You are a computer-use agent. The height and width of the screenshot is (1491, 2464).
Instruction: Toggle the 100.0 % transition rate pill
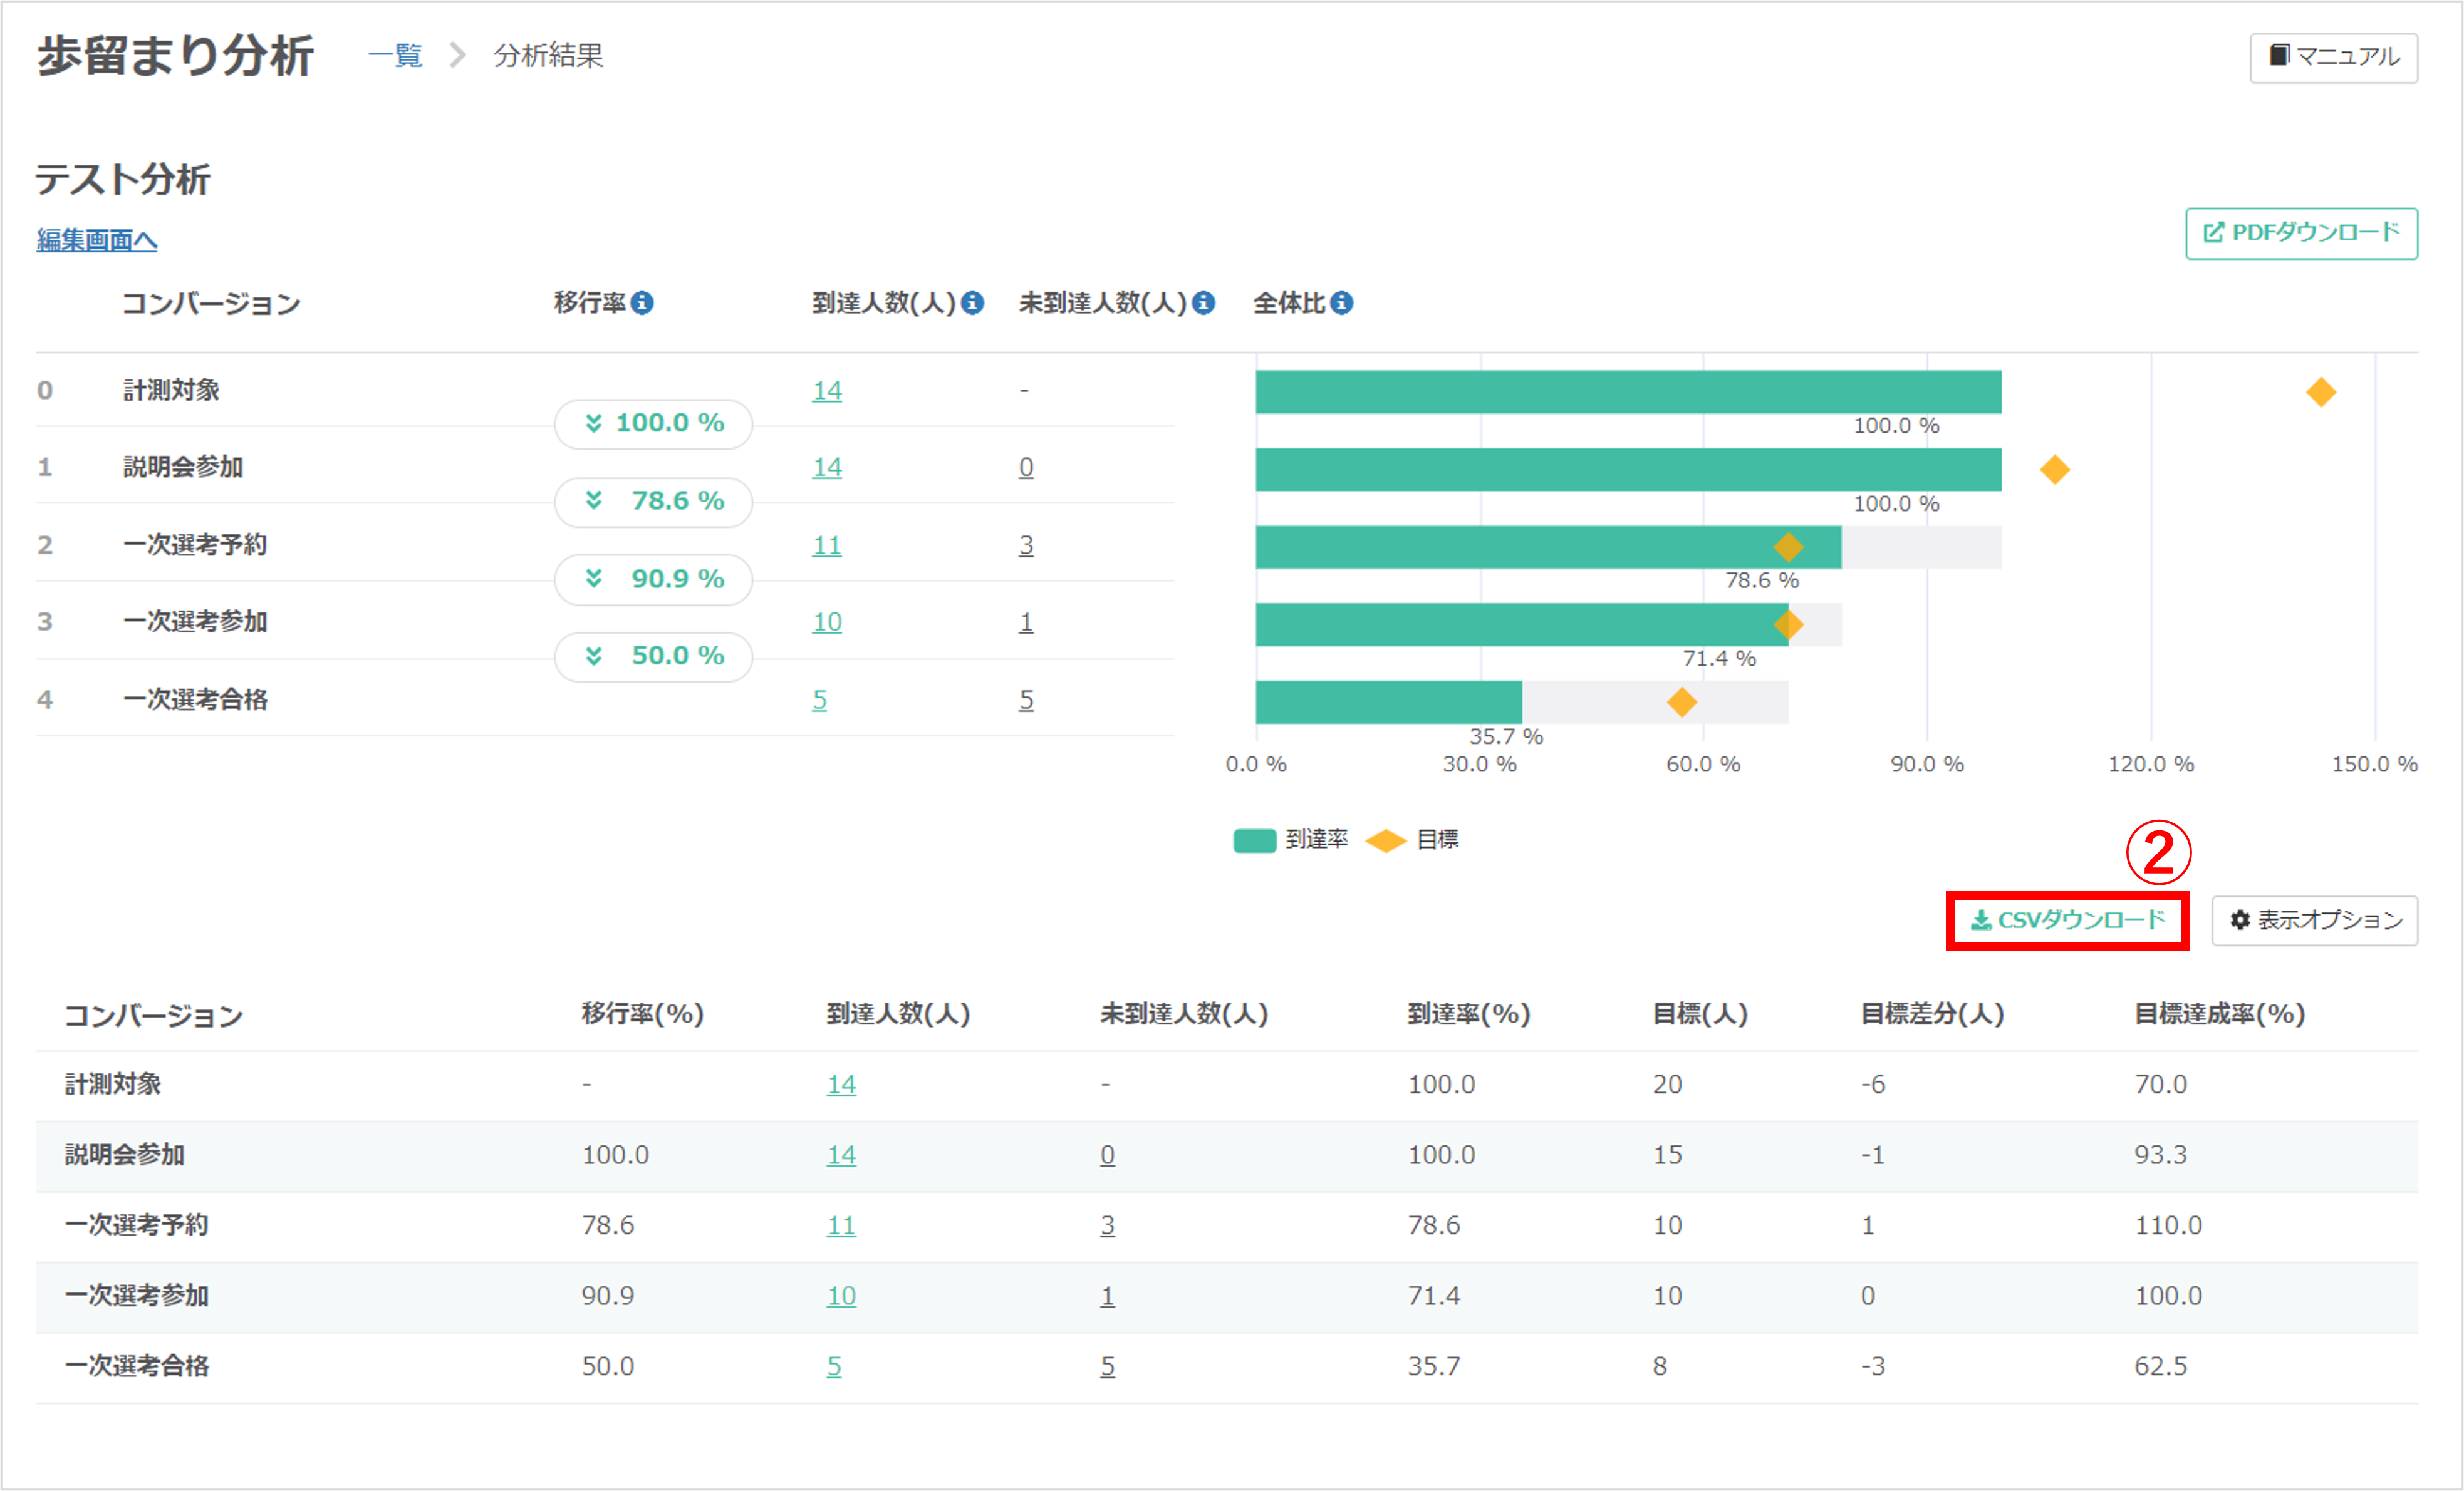[653, 423]
